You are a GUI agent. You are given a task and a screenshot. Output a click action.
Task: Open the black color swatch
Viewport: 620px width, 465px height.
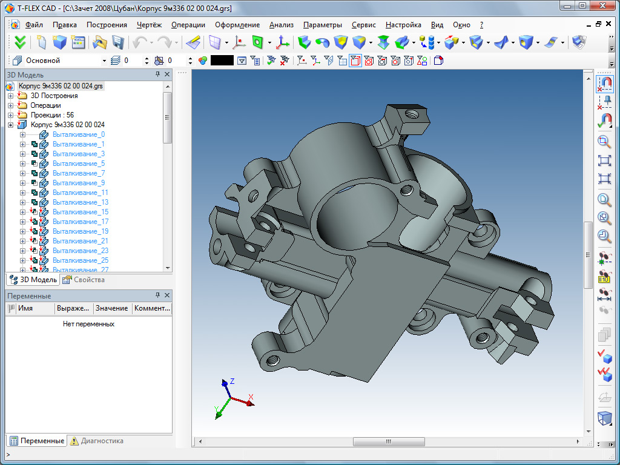(222, 61)
